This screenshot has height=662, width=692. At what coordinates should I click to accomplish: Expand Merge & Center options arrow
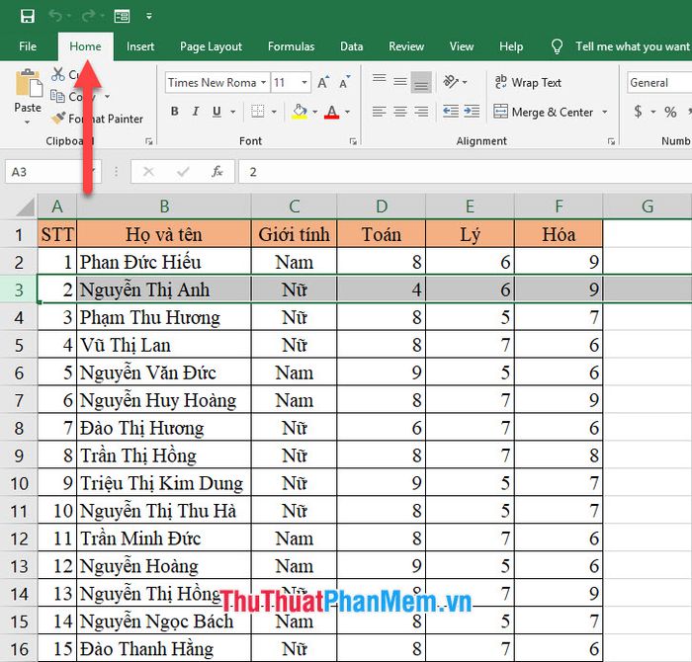pos(605,112)
